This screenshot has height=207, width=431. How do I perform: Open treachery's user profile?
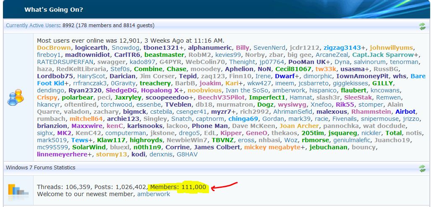pos(155,83)
